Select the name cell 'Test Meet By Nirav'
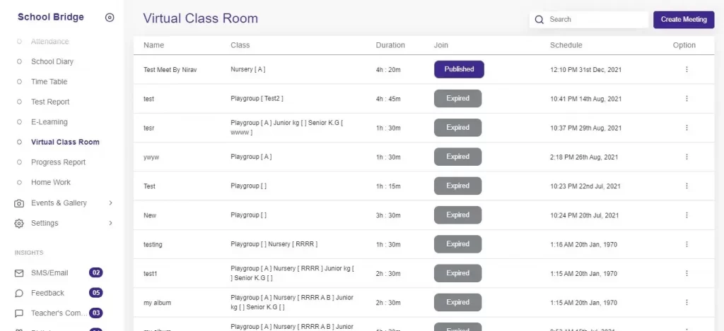The width and height of the screenshot is (724, 331). tap(171, 70)
